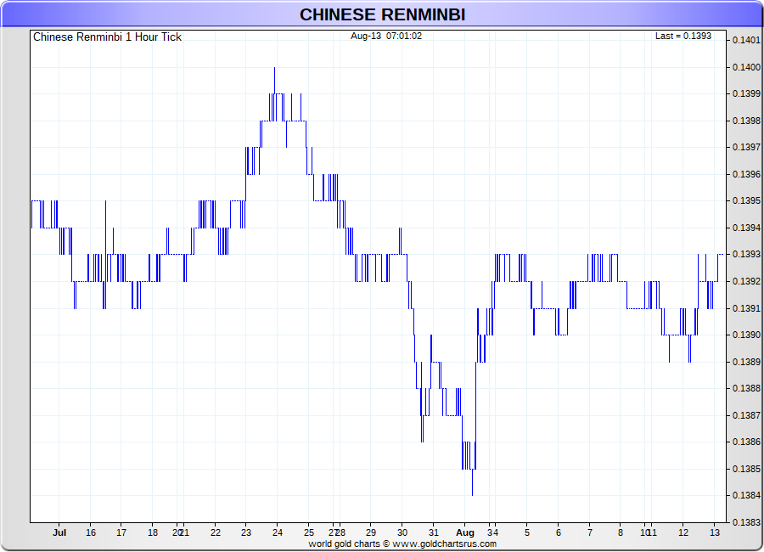Click the 0.1400 price axis label
The width and height of the screenshot is (764, 552).
coord(746,67)
